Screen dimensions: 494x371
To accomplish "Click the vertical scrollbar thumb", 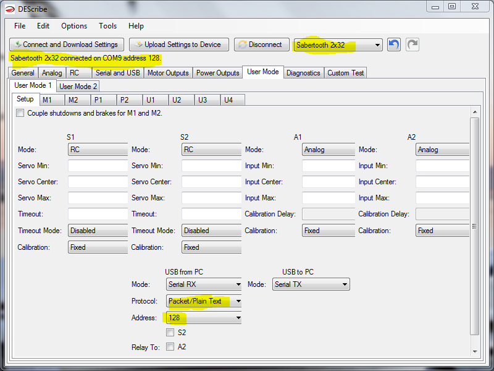I will 474,226.
